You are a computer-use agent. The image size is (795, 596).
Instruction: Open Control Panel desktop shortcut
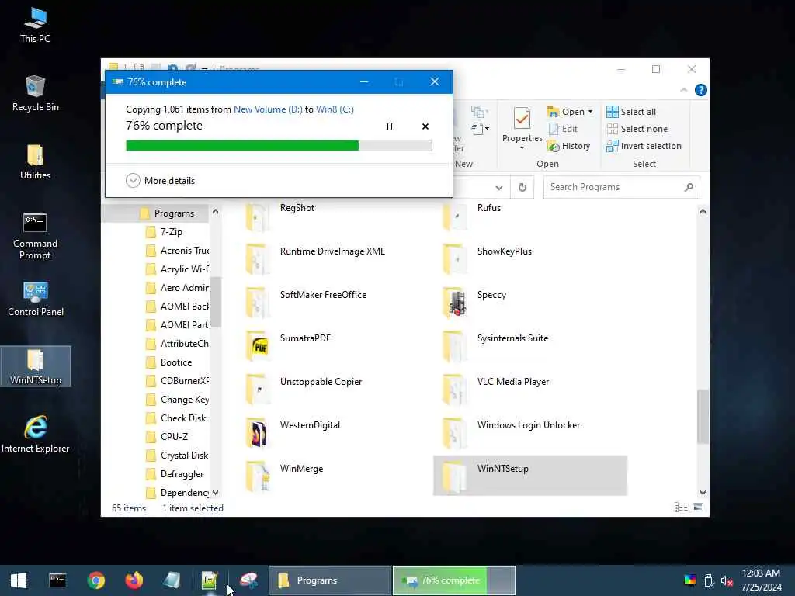[x=36, y=299]
